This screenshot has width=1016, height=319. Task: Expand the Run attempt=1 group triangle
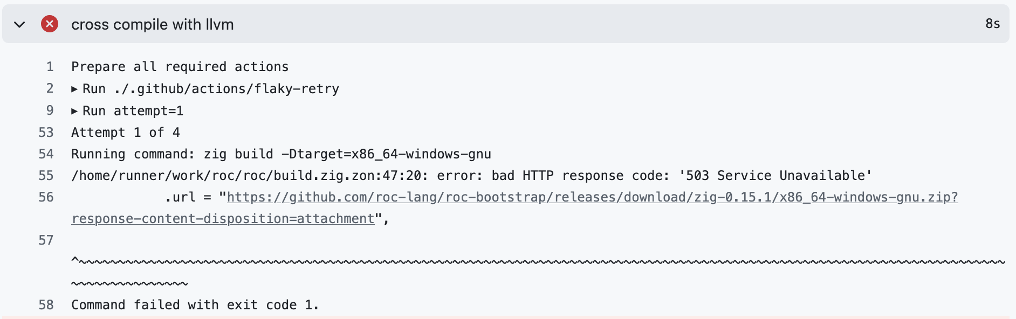tap(74, 111)
